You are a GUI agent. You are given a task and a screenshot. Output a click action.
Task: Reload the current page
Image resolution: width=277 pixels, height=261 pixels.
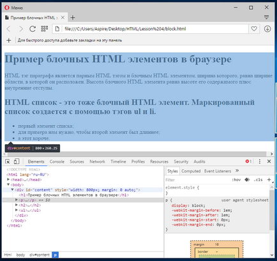tap(33, 29)
